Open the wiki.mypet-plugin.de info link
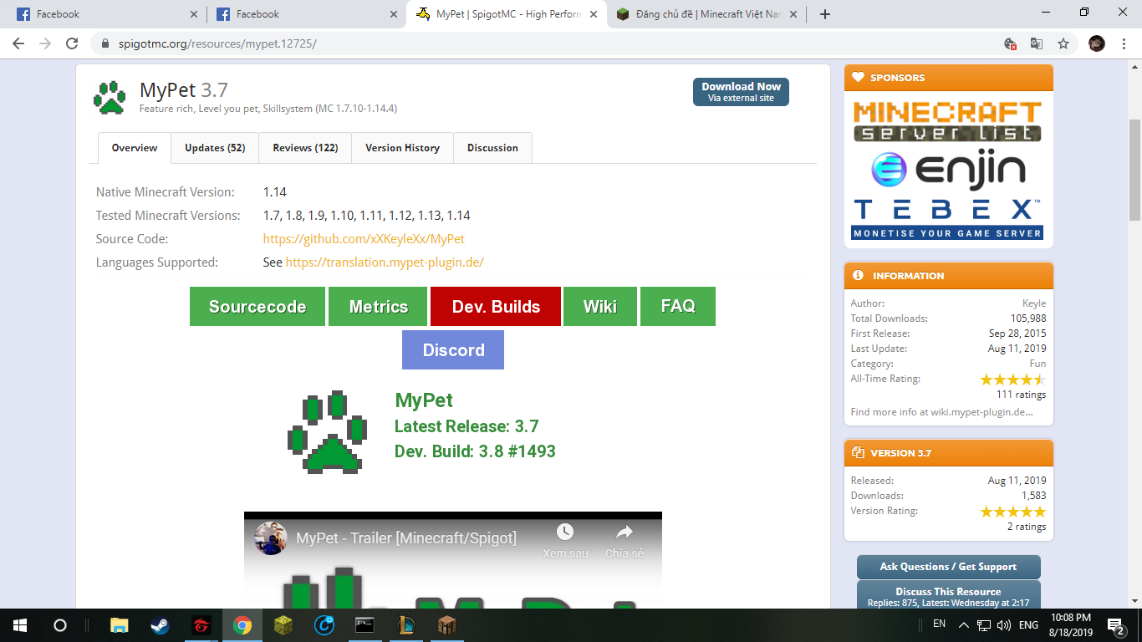 point(942,412)
